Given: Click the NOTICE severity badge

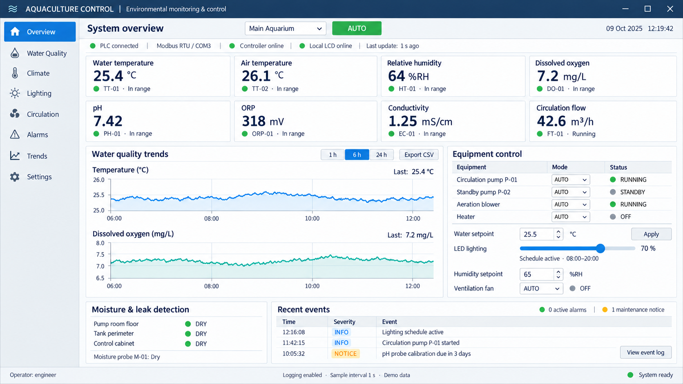Looking at the screenshot, I should coord(346,354).
